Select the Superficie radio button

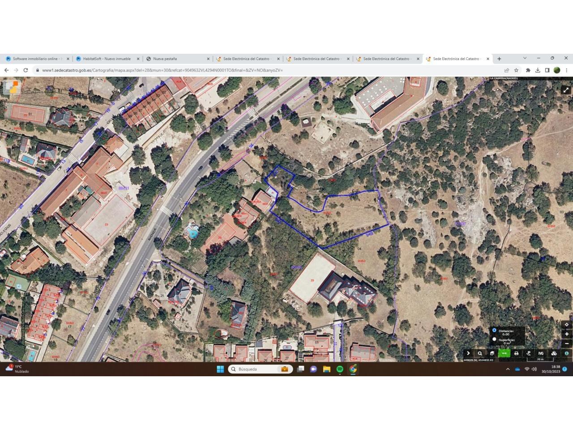[494, 339]
